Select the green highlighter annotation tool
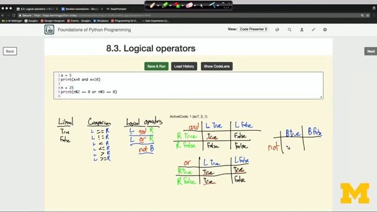Image resolution: width=377 pixels, height=212 pixels. [x=165, y=5]
